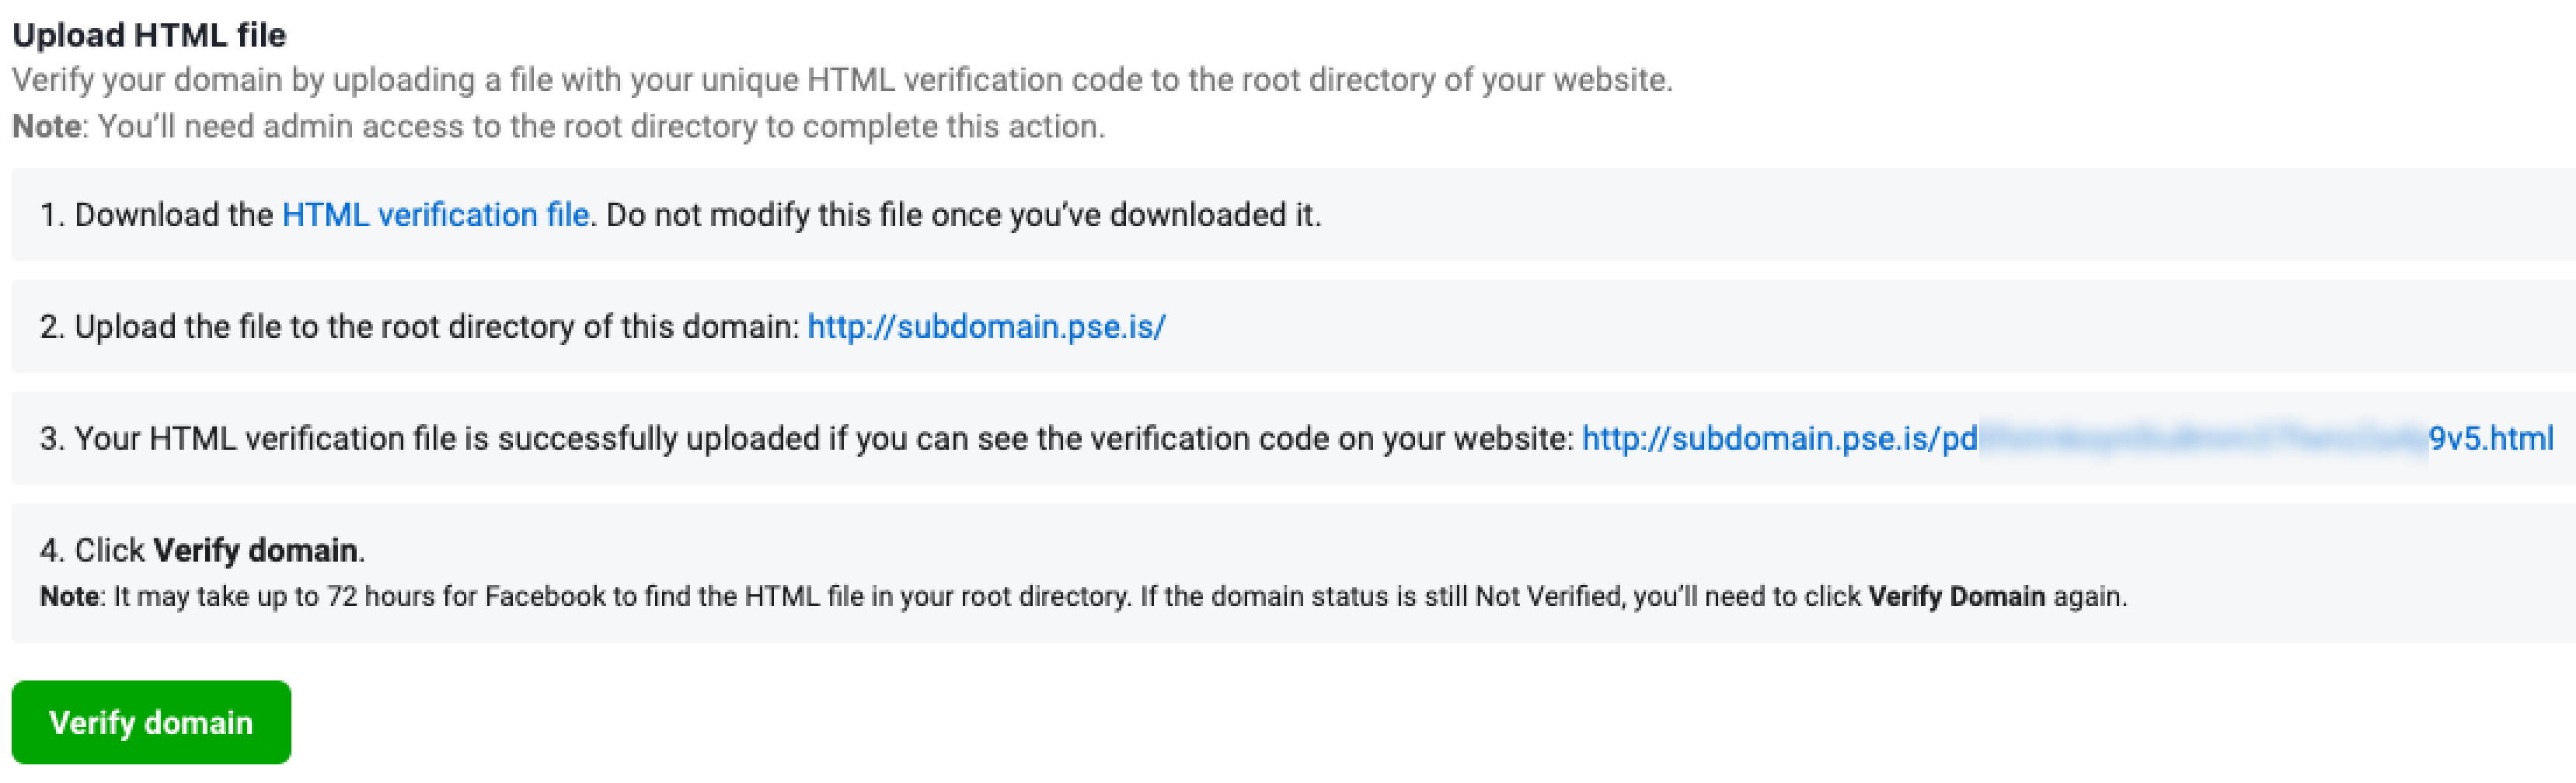Open the http://subdomain.pse.is/ root domain link
The image size is (2576, 783).
coord(986,327)
